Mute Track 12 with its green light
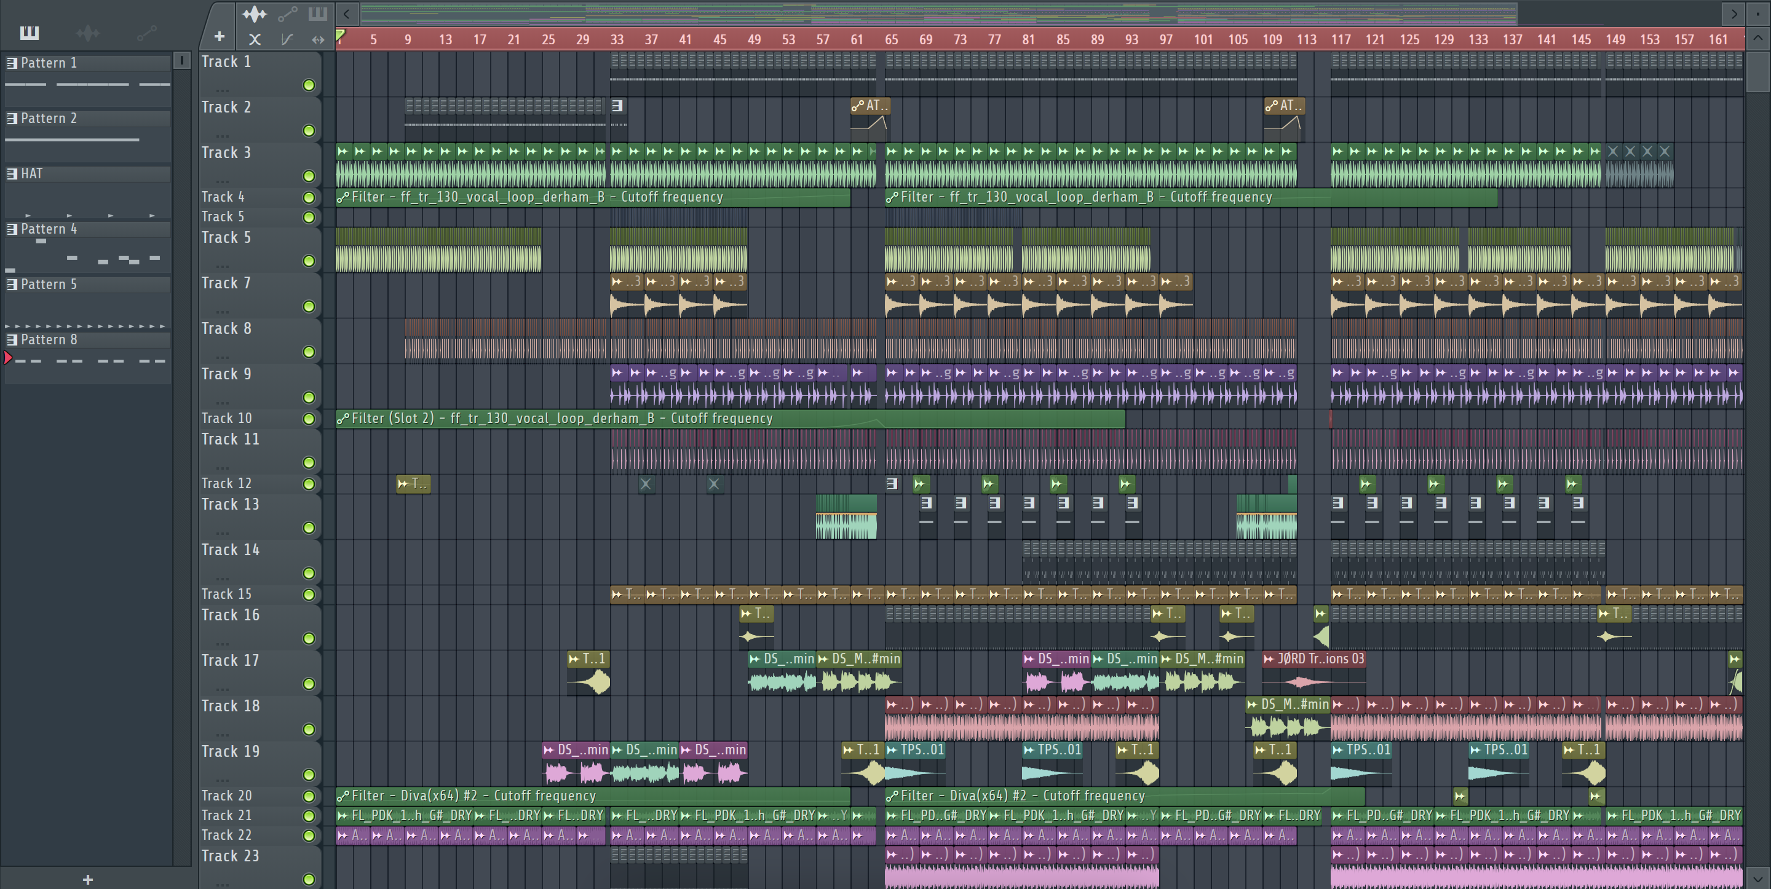The image size is (1771, 889). click(x=309, y=484)
